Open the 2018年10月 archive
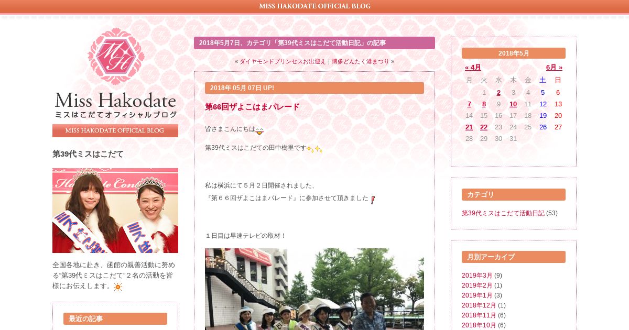 tap(479, 325)
